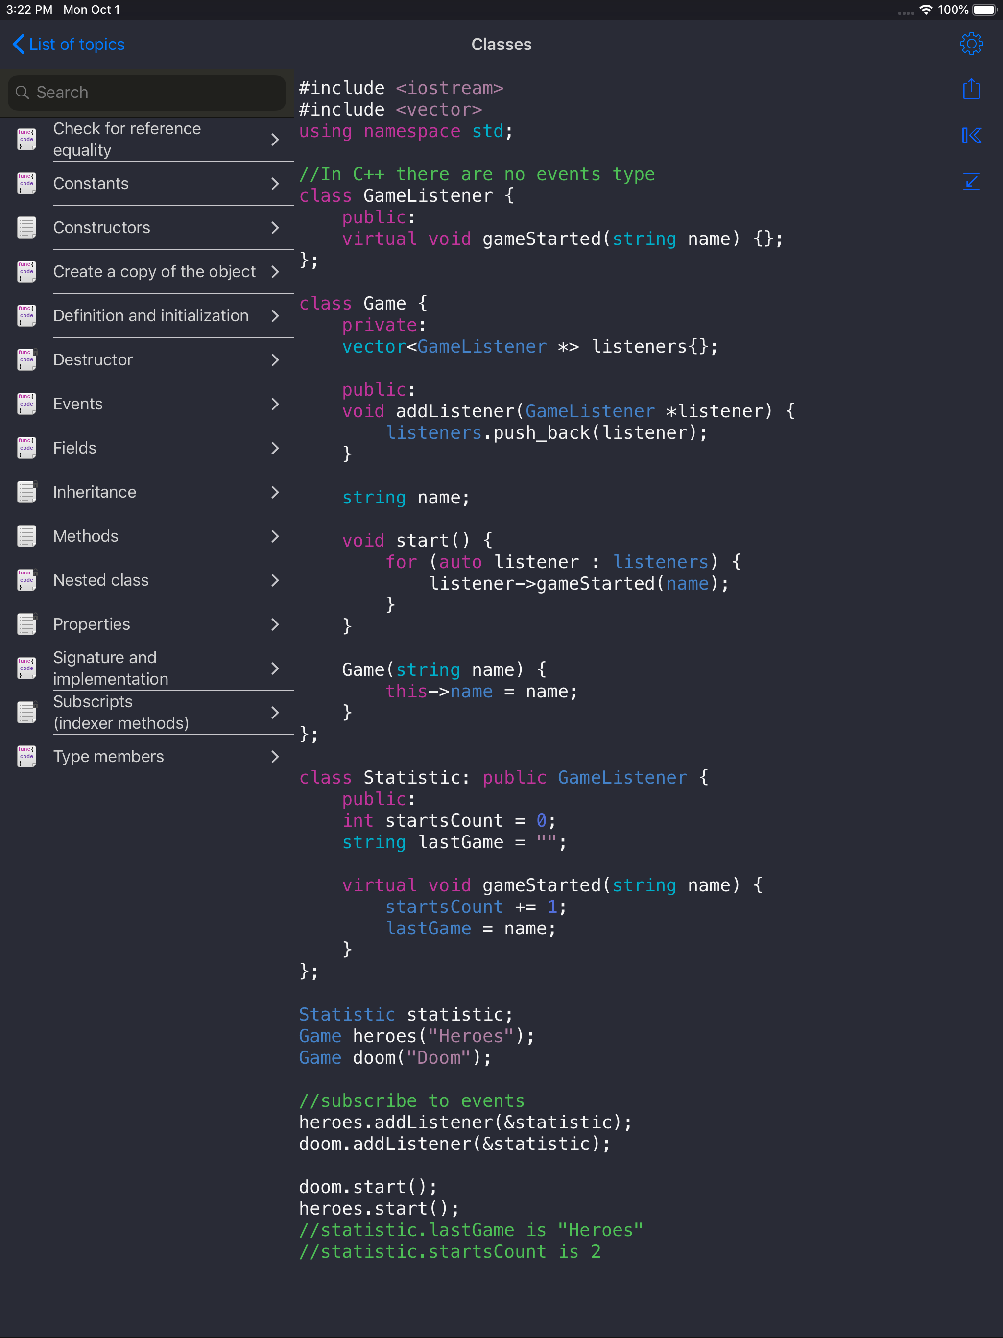Click the Constants func code icon
This screenshot has height=1338, width=1003.
coord(26,183)
